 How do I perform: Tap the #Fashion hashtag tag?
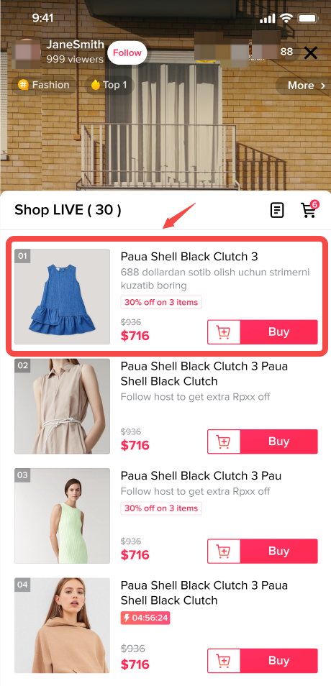(x=44, y=85)
